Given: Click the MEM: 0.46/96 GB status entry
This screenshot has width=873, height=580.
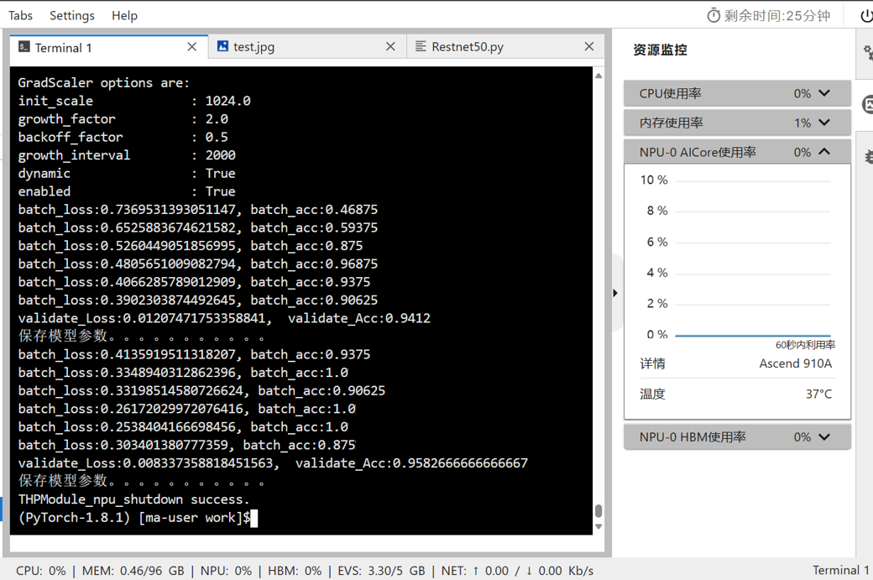Looking at the screenshot, I should (133, 571).
